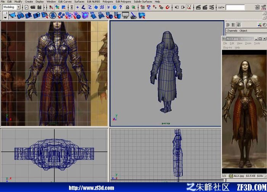Click the Inputs to selected object icon
Image resolution: width=267 pixels, height=192 pixels.
177,7
